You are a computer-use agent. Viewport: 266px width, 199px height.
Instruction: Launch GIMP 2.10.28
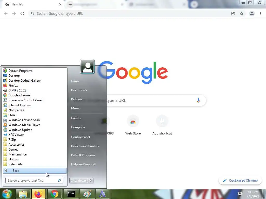point(35,90)
